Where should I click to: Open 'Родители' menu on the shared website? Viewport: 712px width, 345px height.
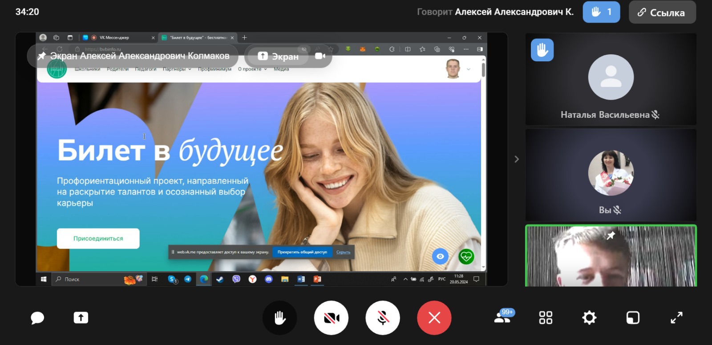click(x=117, y=69)
